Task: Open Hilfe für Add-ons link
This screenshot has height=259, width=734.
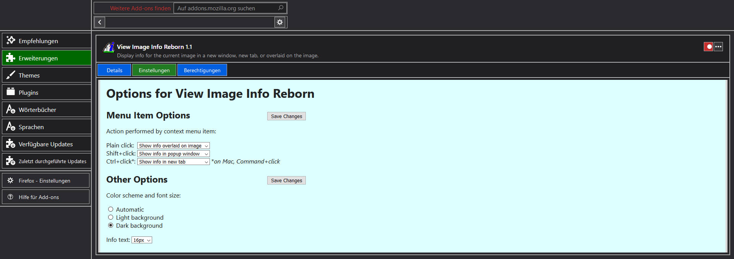Action: [45, 197]
